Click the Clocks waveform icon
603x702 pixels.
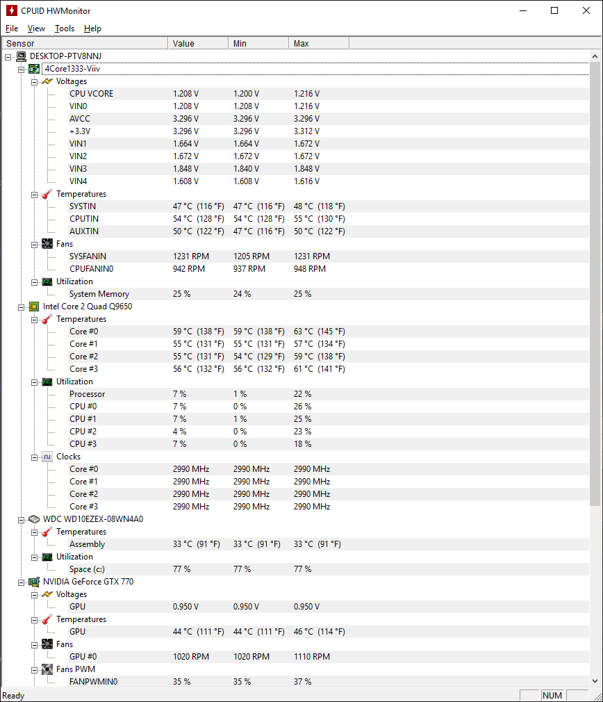pos(47,457)
